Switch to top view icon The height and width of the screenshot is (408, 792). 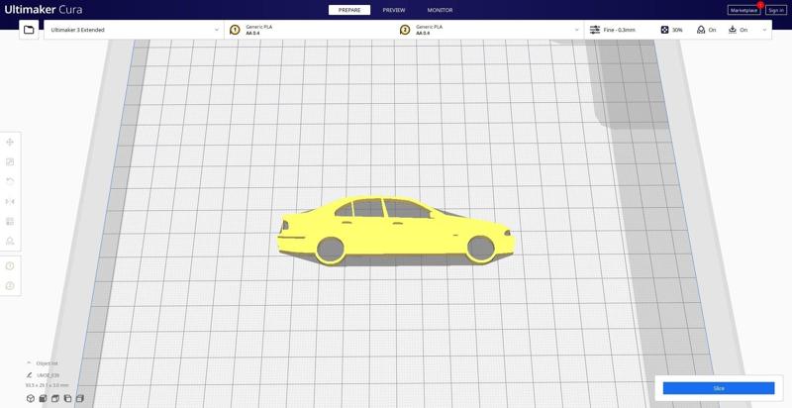55,398
